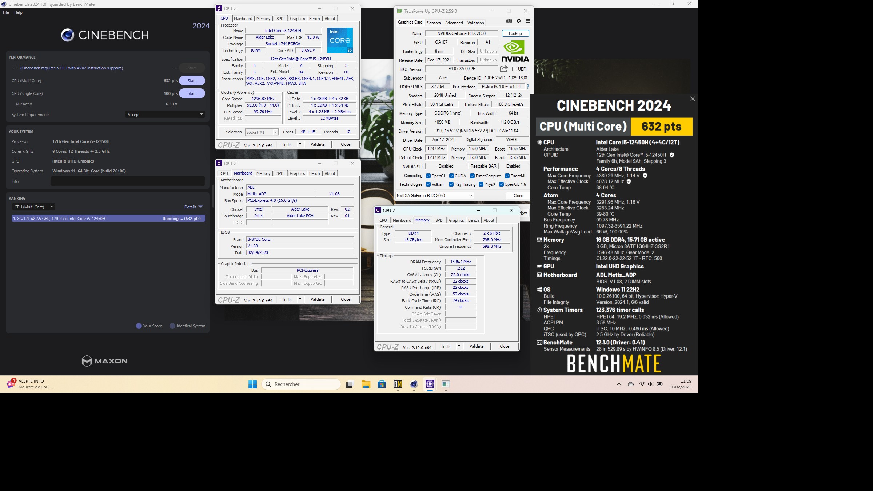The image size is (873, 491).
Task: Click the volume speaker tray icon
Action: 650,384
